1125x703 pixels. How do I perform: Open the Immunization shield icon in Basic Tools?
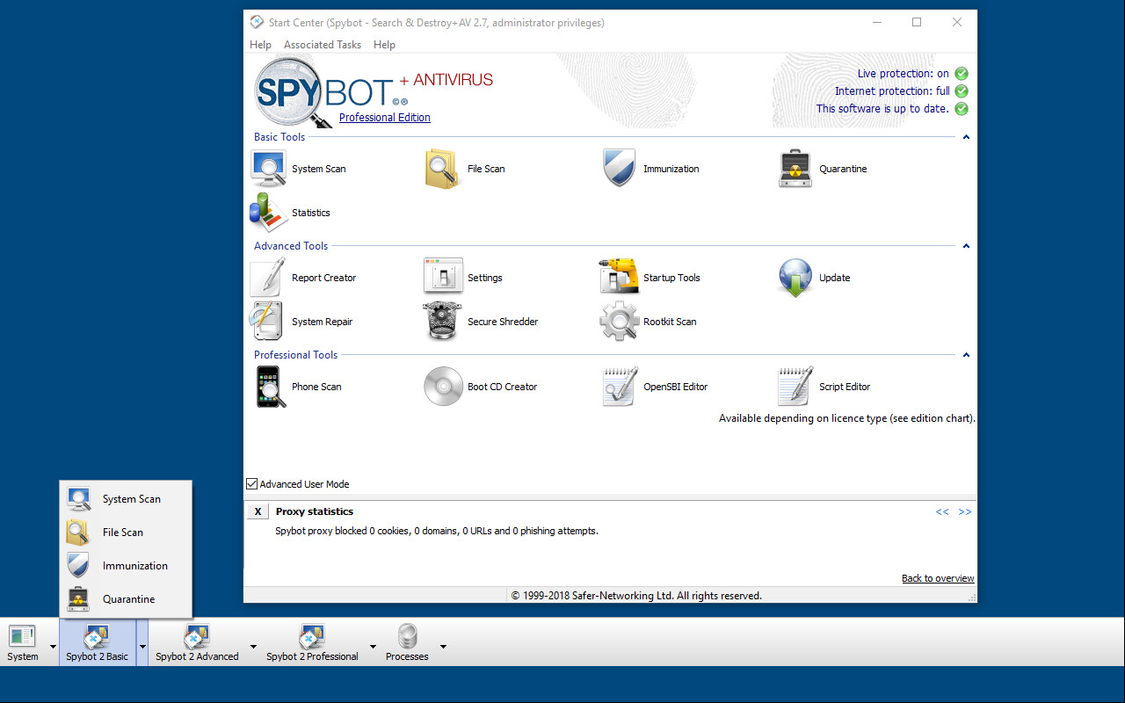coord(619,168)
